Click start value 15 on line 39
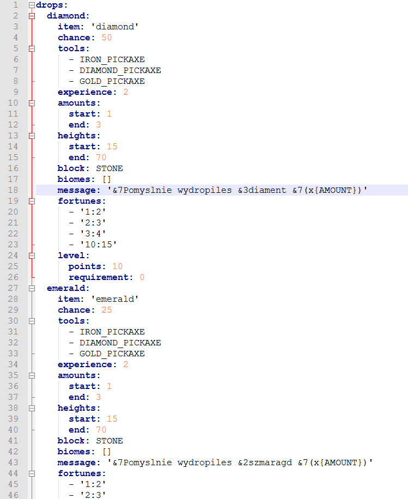Viewport: 408px width, 499px height. tap(112, 419)
